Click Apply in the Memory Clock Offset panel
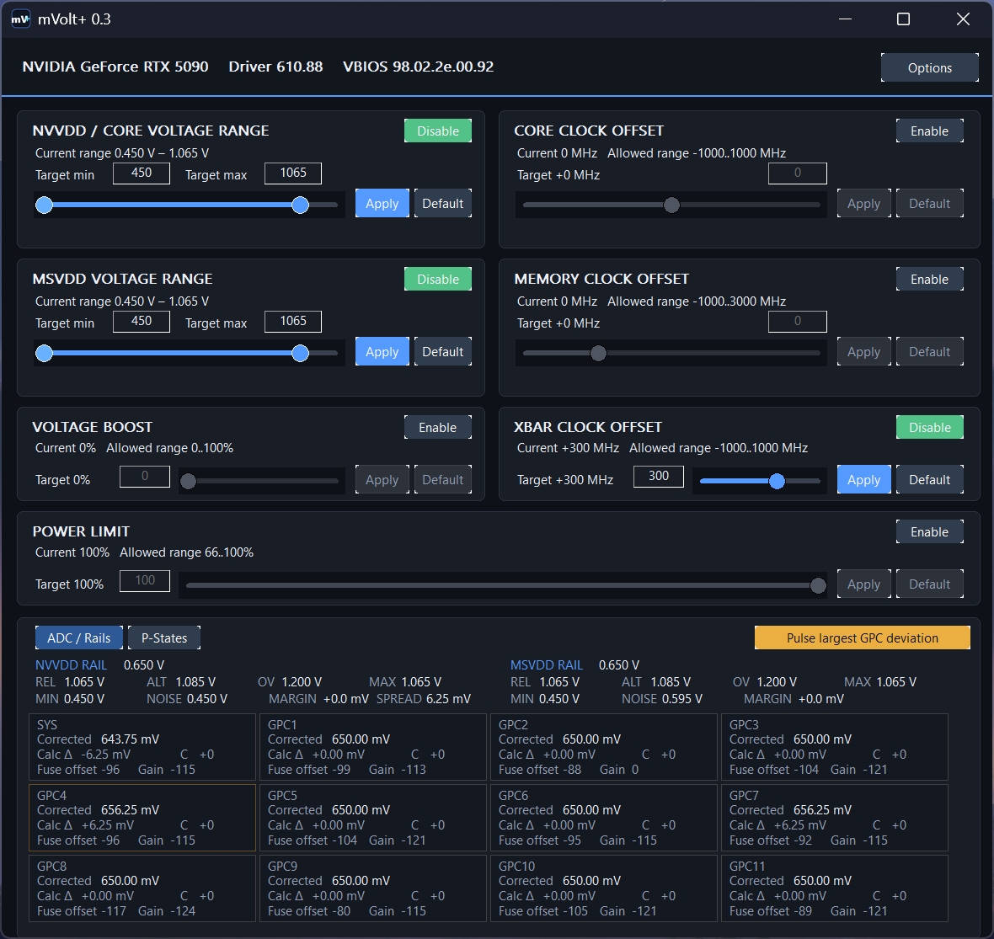 tap(864, 351)
